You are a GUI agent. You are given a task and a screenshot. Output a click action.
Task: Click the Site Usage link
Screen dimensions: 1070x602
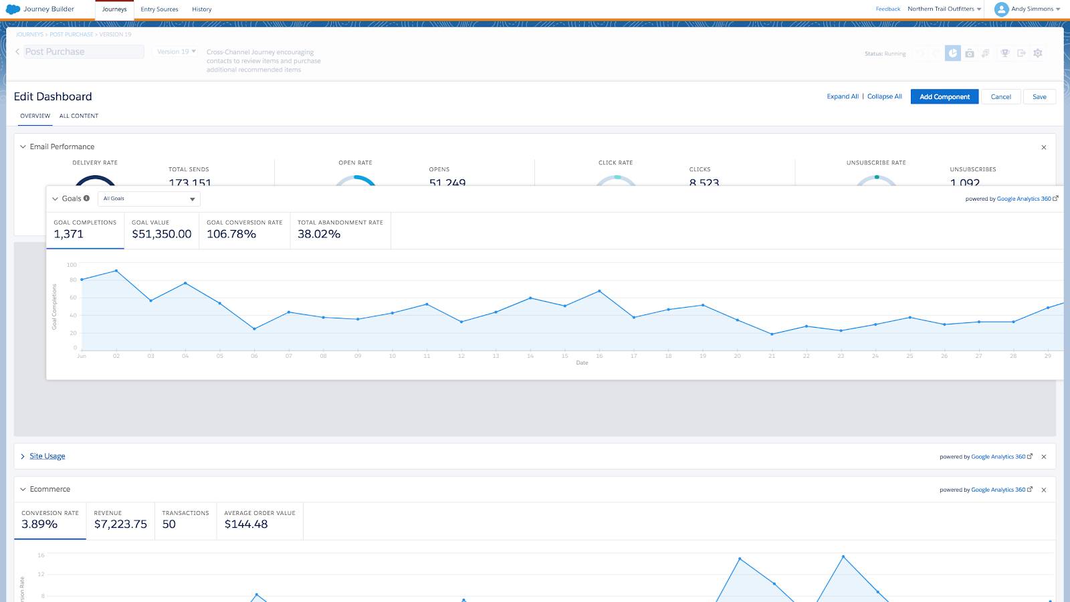(47, 456)
